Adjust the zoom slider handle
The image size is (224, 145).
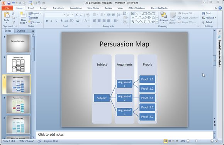click(197, 141)
